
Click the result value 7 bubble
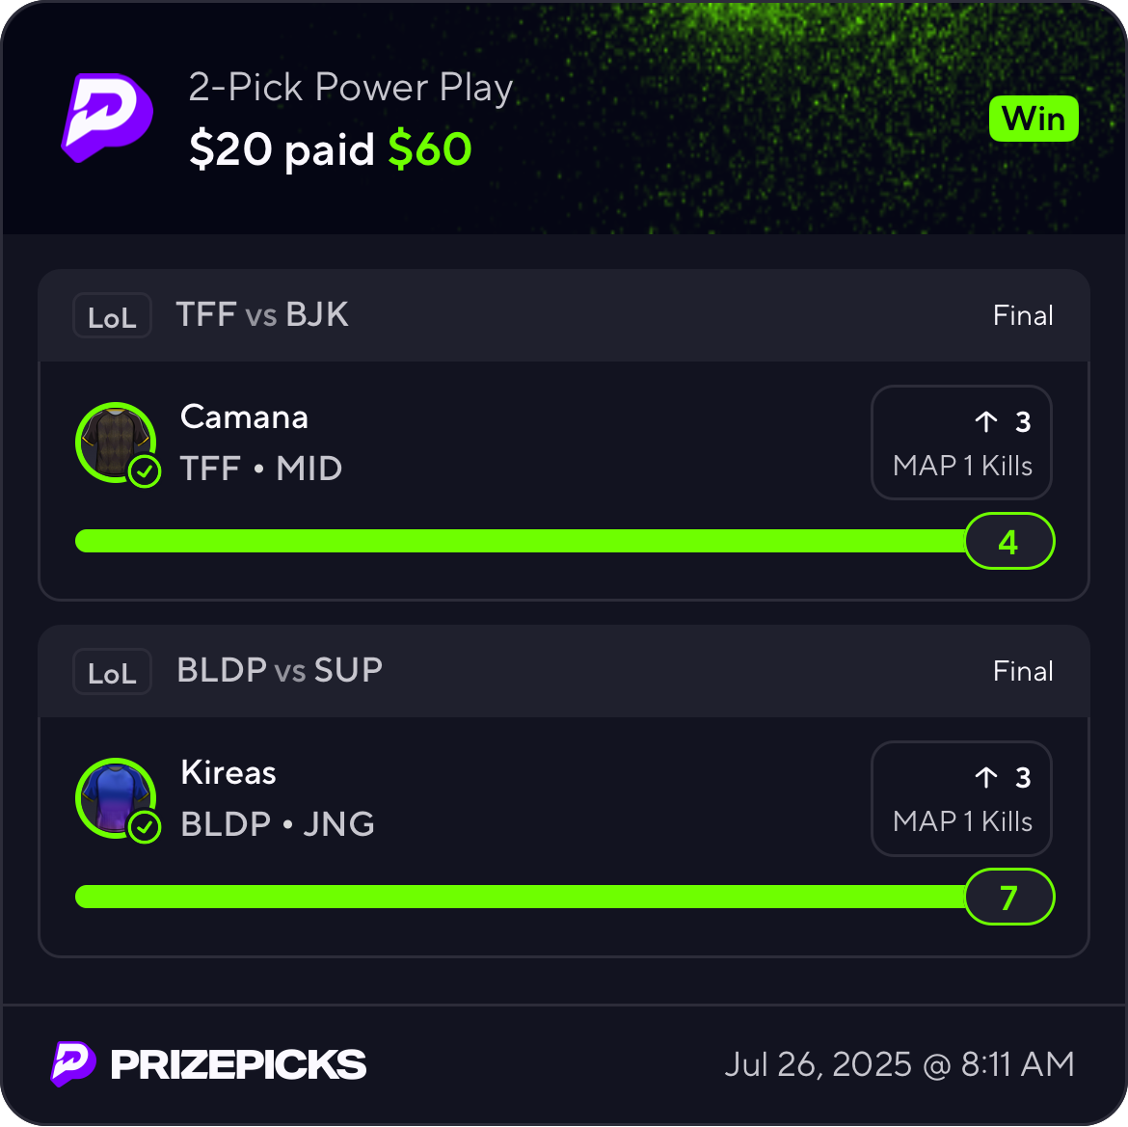click(1009, 898)
